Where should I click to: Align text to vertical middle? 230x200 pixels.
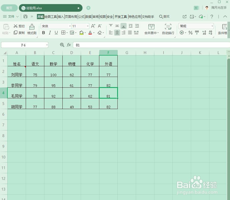point(117,26)
